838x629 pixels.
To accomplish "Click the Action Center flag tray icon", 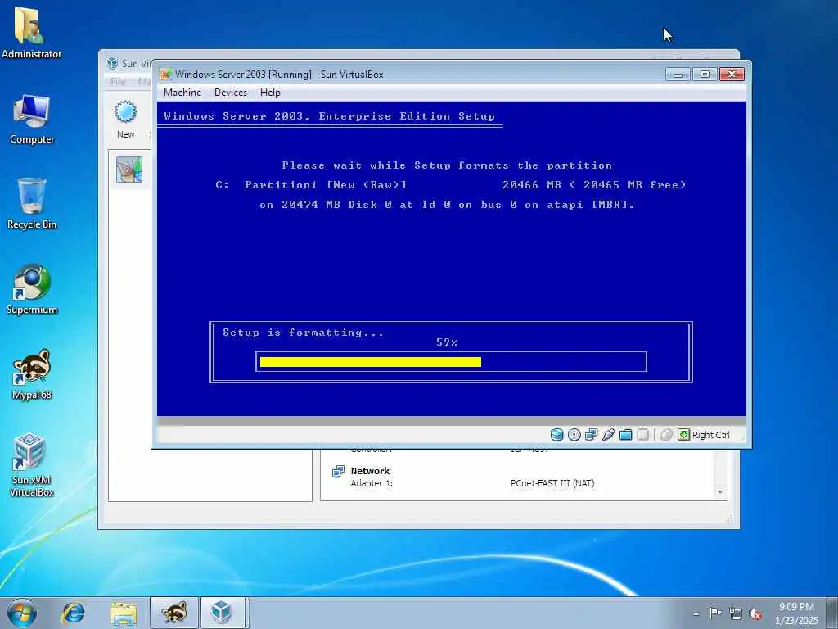I will 714,613.
